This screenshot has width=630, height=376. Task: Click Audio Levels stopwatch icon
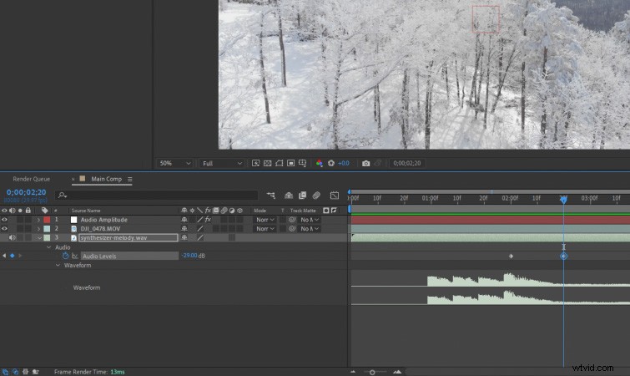(65, 256)
